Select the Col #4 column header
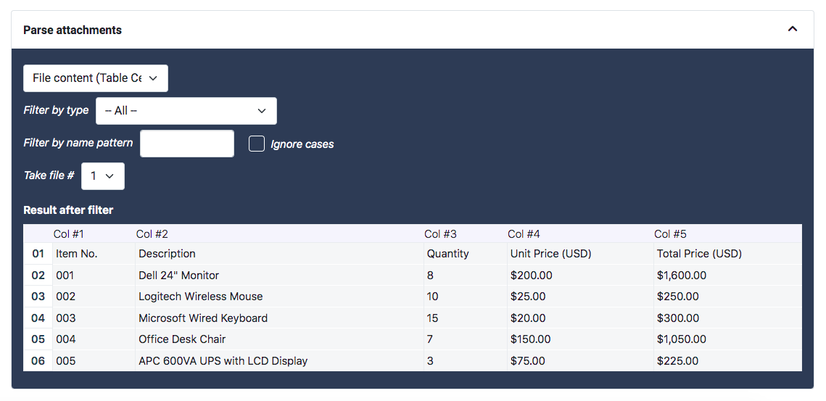Screen dimensions: 826x401 [524, 234]
